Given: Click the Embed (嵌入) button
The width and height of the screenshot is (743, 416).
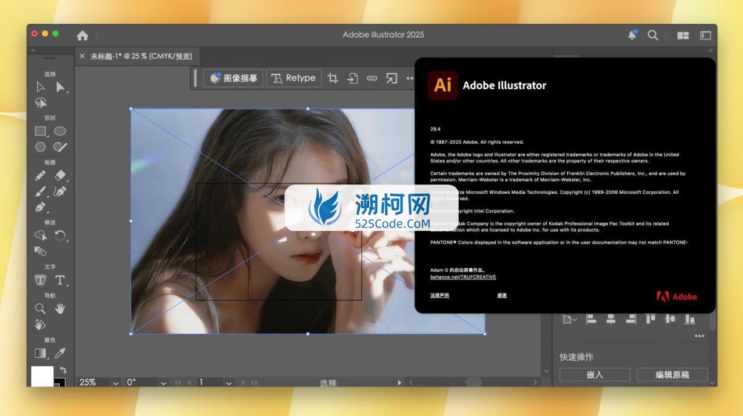Looking at the screenshot, I should coord(595,375).
